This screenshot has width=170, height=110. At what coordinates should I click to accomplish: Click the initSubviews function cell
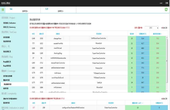point(58,87)
